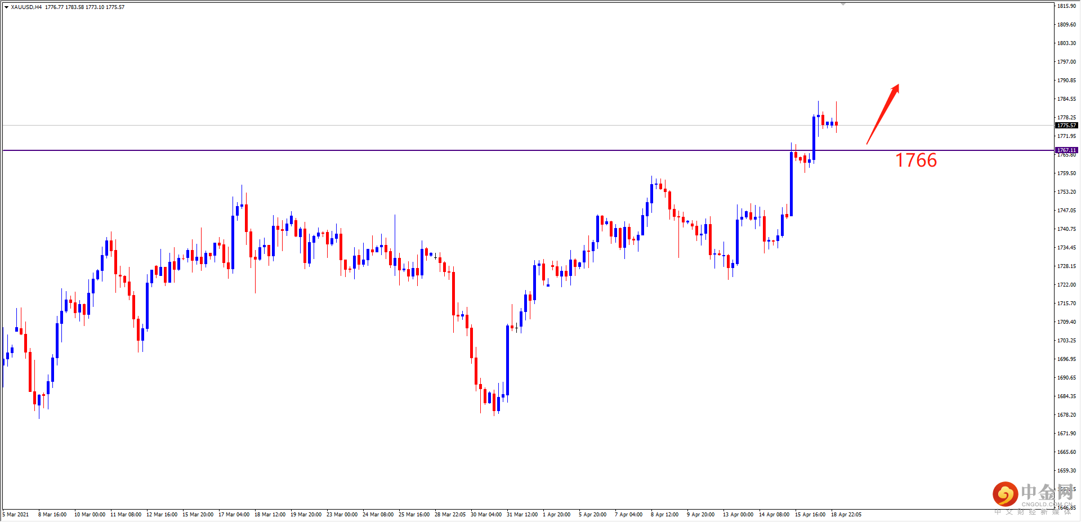This screenshot has width=1081, height=522.
Task: Click the 5 Apr 20:00 time label
Action: click(592, 515)
